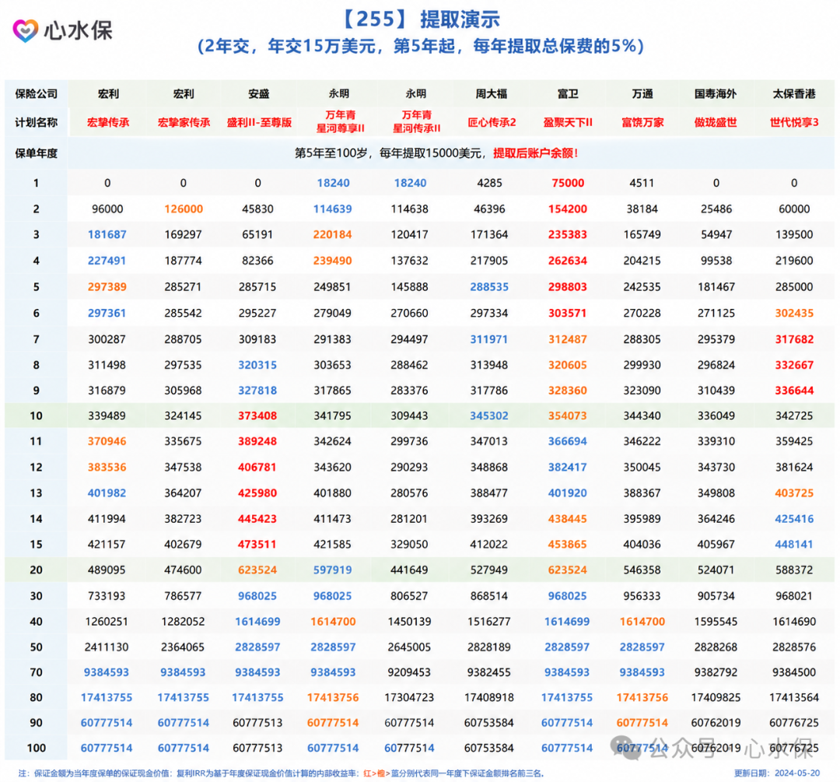Select the orange value 126000
The height and width of the screenshot is (782, 840).
pos(184,209)
